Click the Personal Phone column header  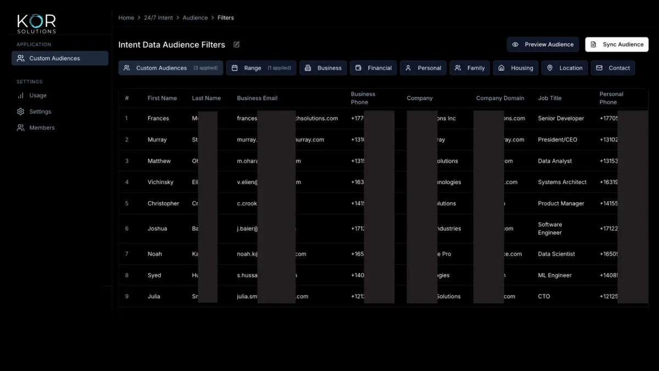pyautogui.click(x=611, y=98)
